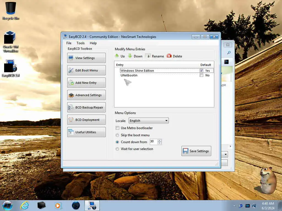Click the countdown seconds input field
282x211 pixels.
click(153, 142)
